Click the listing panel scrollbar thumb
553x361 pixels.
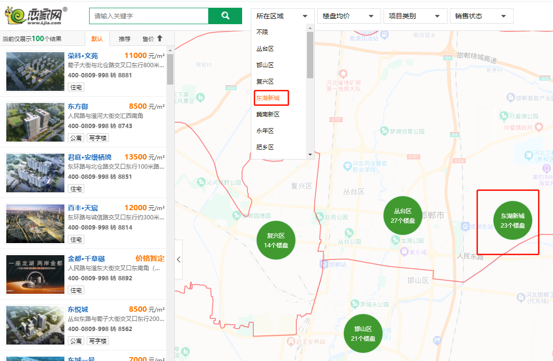click(x=170, y=69)
